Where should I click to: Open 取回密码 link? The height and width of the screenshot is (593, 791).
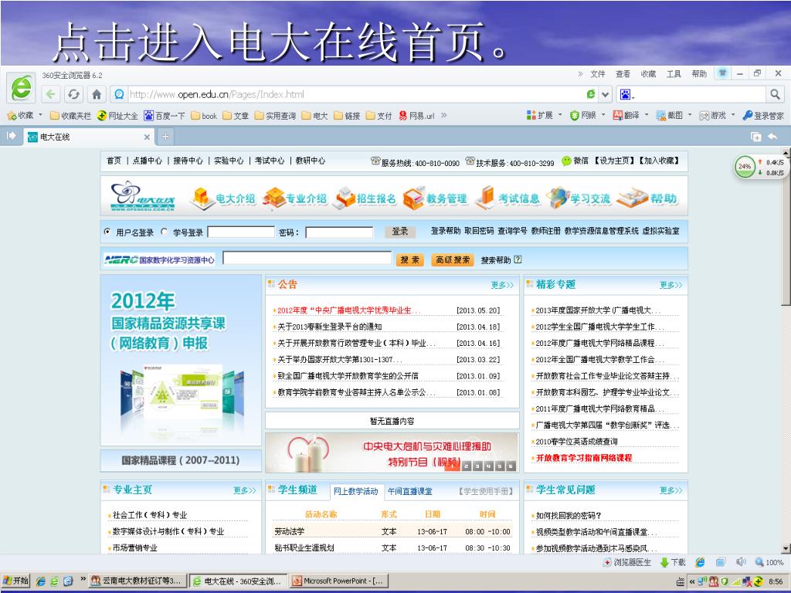click(479, 231)
